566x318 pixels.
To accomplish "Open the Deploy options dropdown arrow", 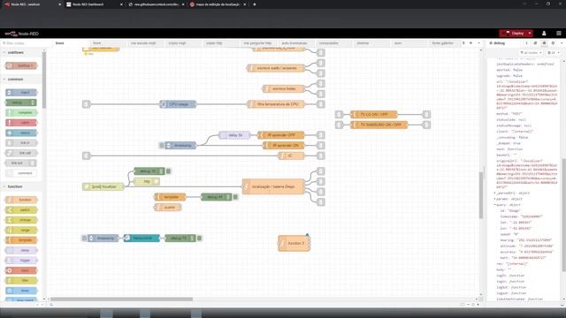I will 530,34.
